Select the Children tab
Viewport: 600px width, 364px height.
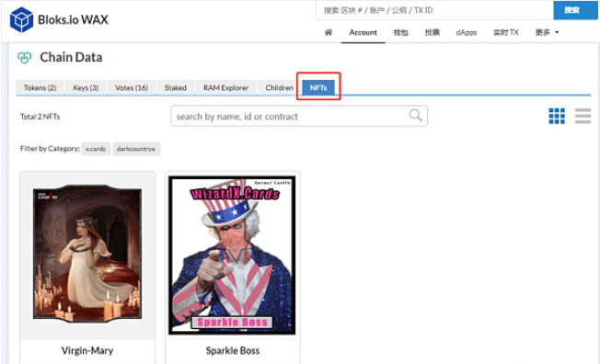[x=280, y=87]
